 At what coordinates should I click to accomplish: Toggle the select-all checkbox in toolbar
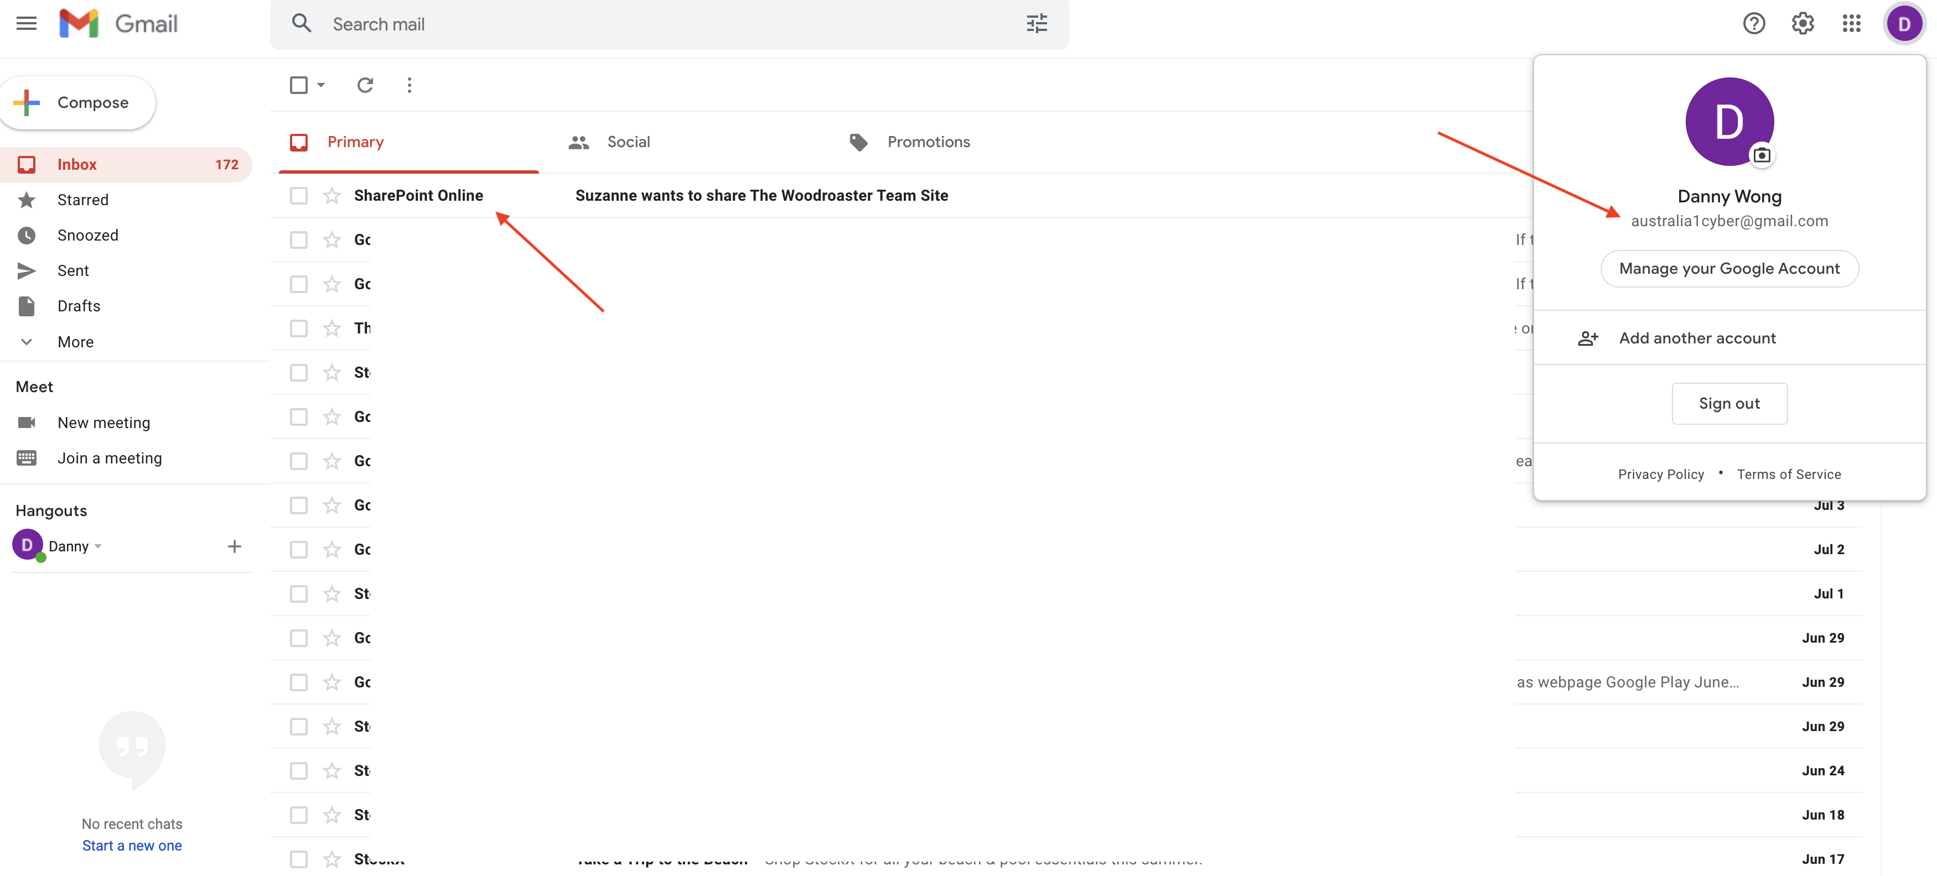pyautogui.click(x=298, y=85)
